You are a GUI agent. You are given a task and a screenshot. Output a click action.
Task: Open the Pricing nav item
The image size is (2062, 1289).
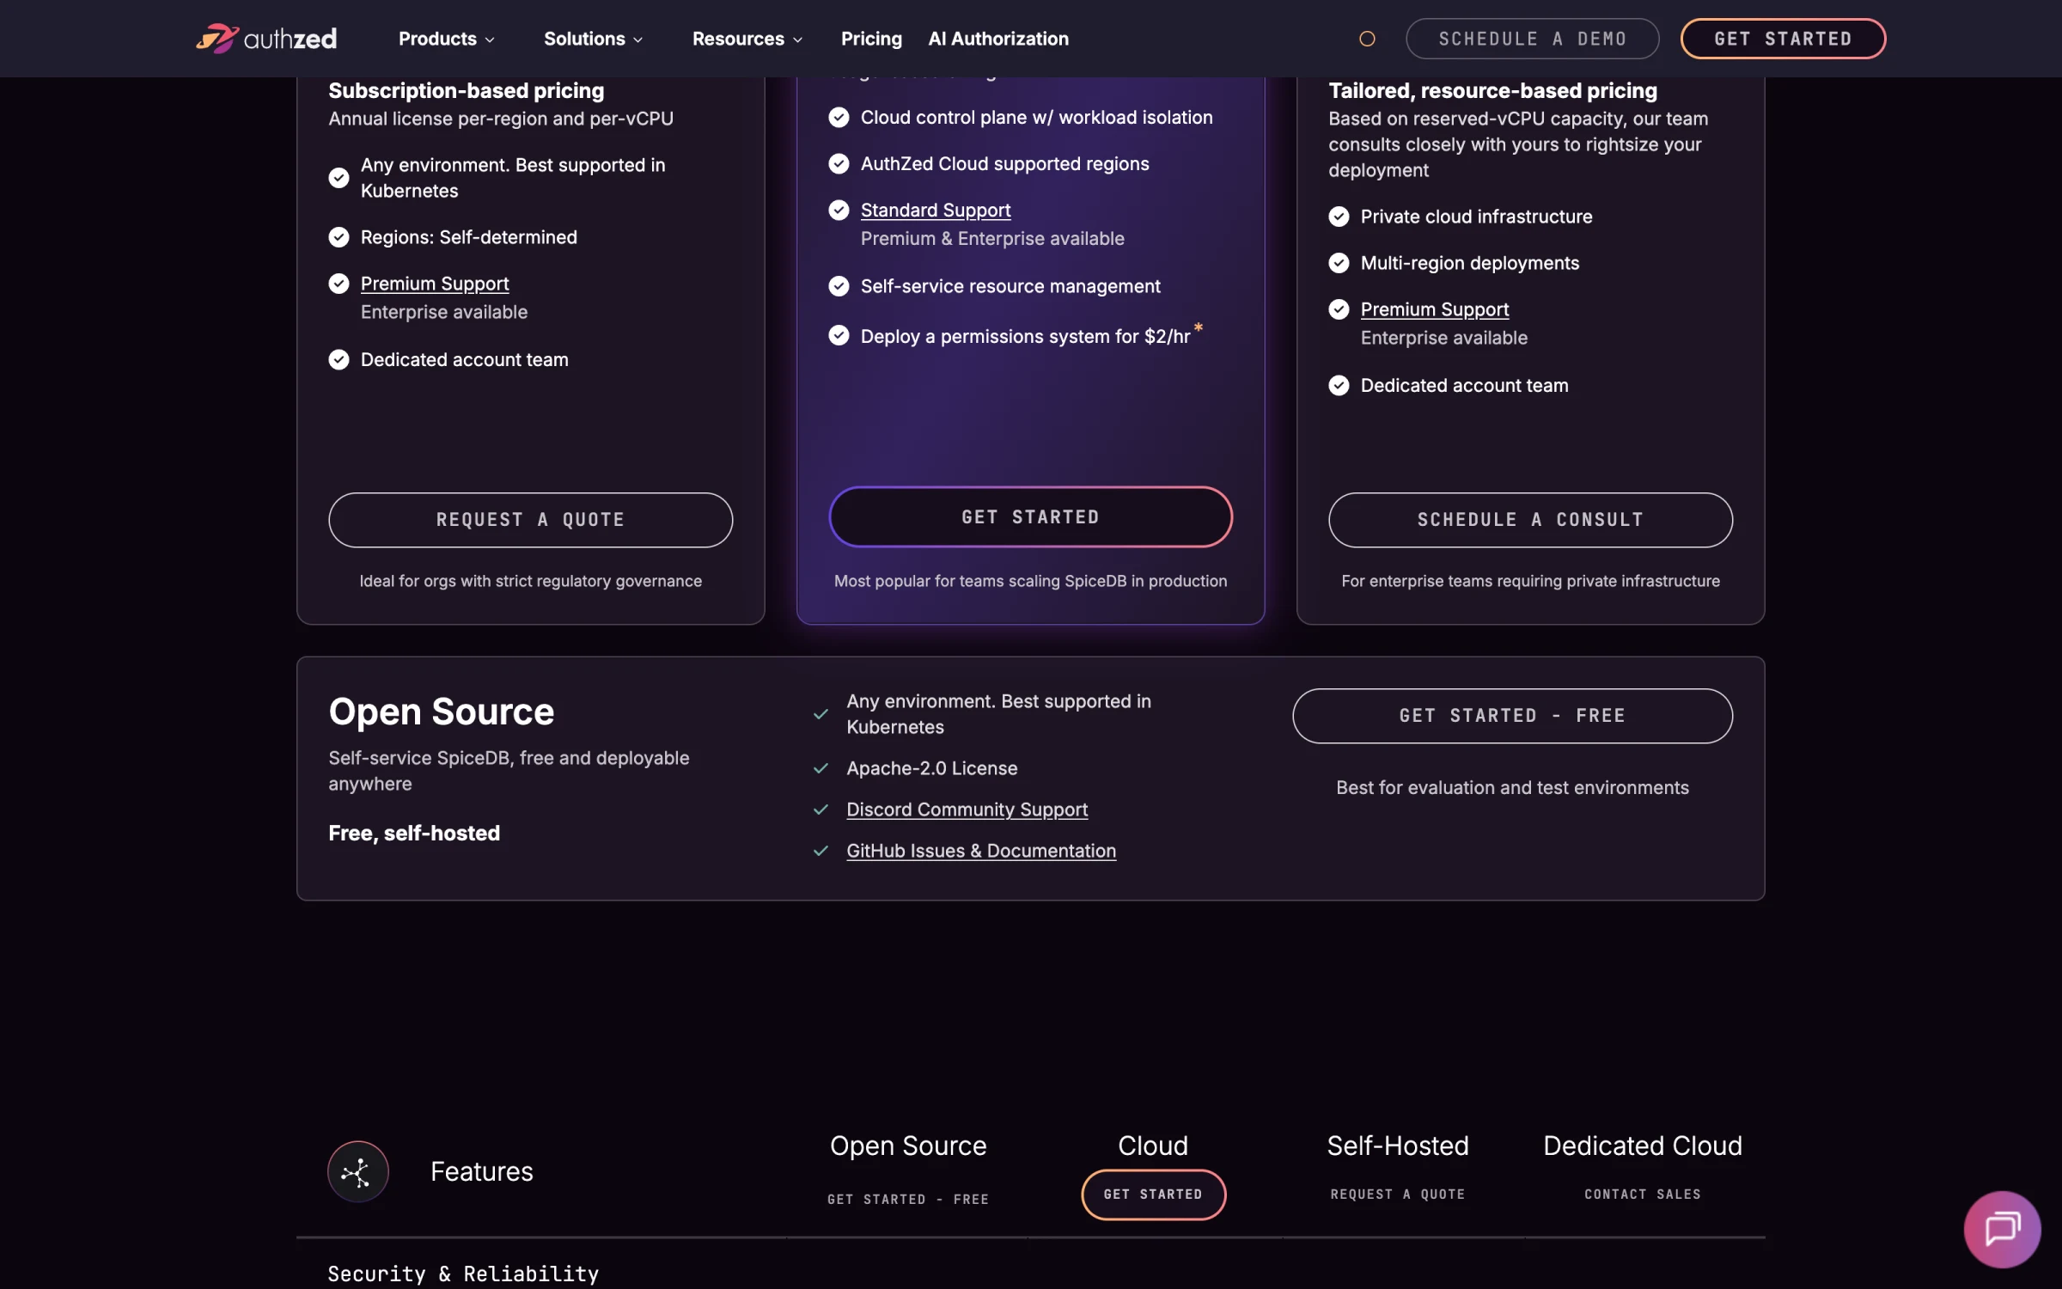tap(871, 39)
